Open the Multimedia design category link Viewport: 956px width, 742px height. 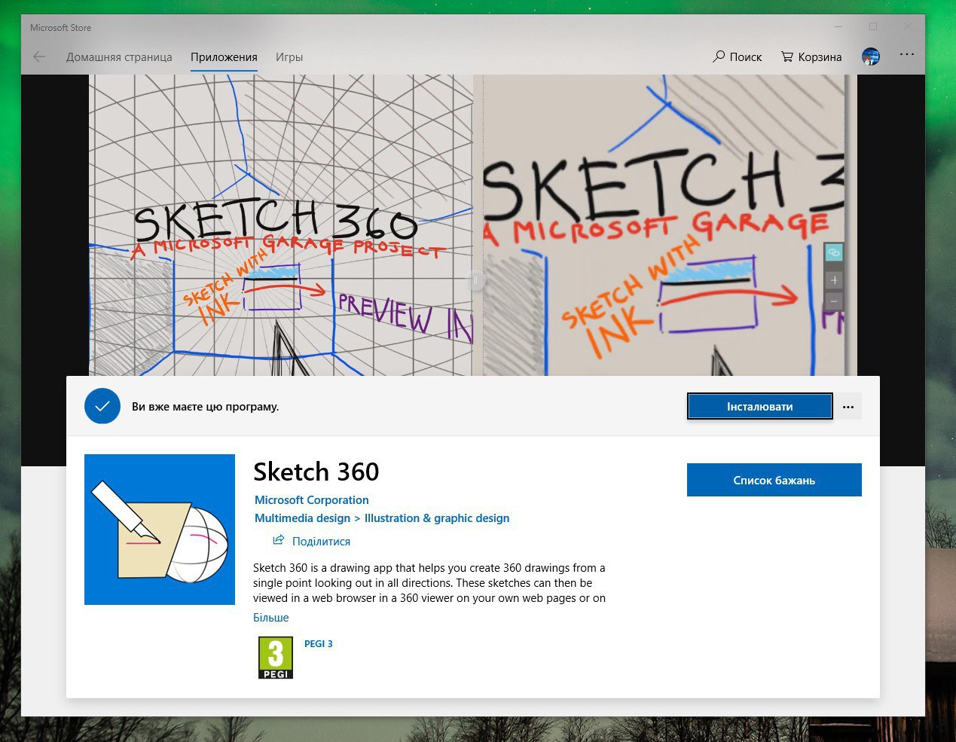(x=302, y=518)
